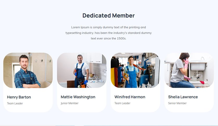Click the Shelia Lawrence name
The image size is (218, 126).
click(x=183, y=97)
